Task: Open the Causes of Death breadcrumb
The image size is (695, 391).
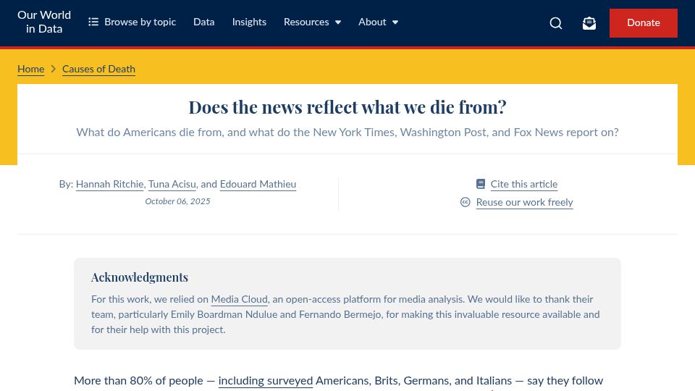Action: [98, 69]
